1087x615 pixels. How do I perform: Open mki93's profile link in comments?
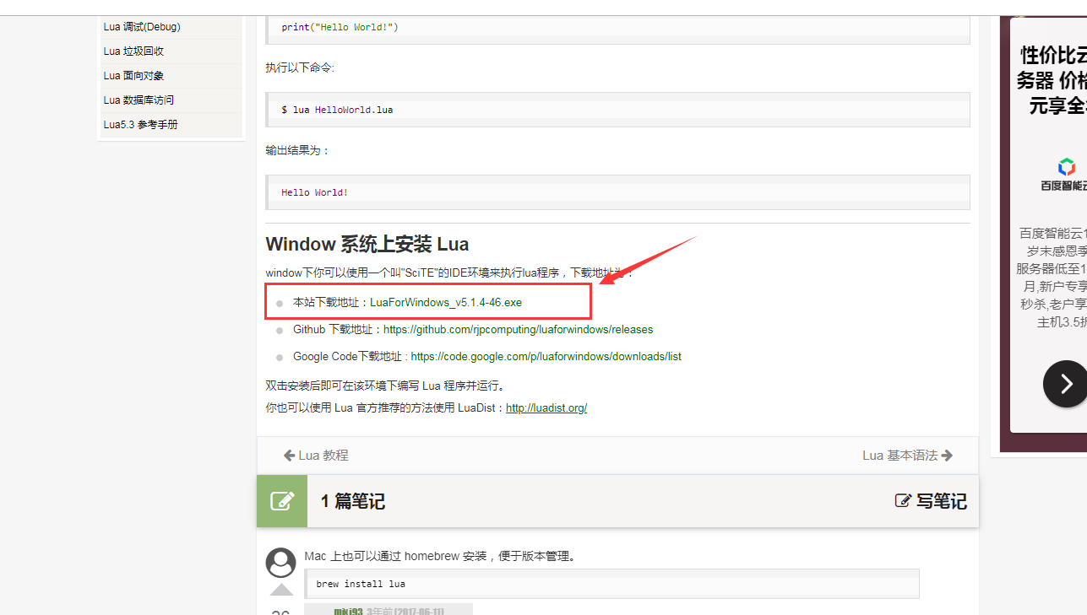coord(348,610)
